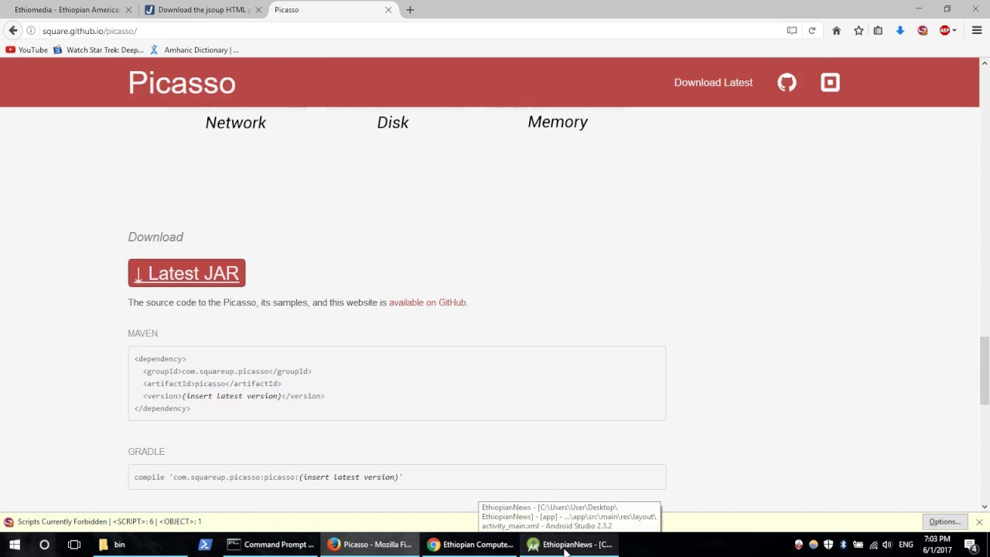Screen dimensions: 990x557
Task: Switch to Picasso Mozilla Firefox taskbar item
Action: [x=370, y=545]
